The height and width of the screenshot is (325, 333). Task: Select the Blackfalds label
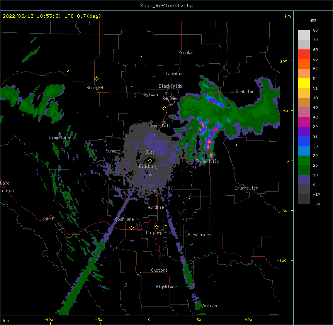click(x=170, y=86)
